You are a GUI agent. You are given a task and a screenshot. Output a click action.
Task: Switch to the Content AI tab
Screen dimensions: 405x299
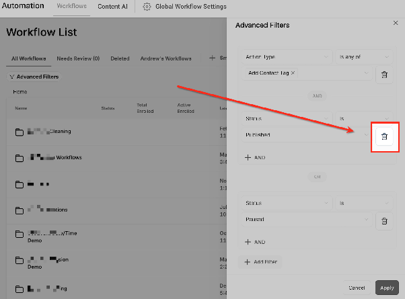click(112, 7)
